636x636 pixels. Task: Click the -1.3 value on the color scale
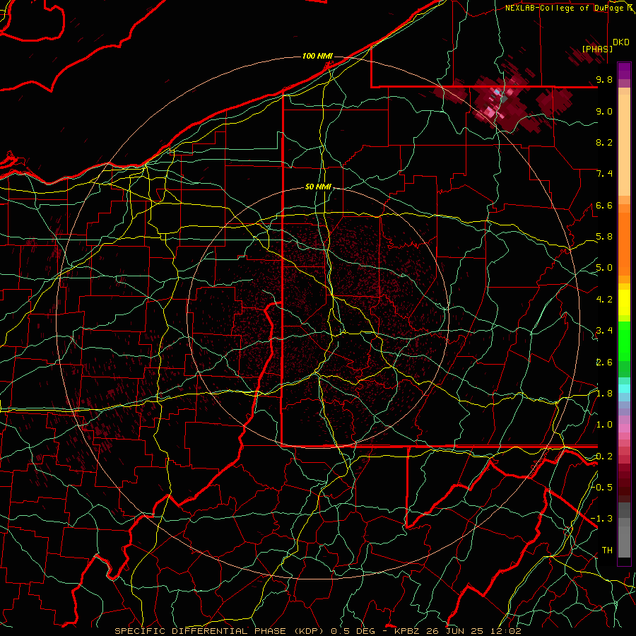(602, 519)
